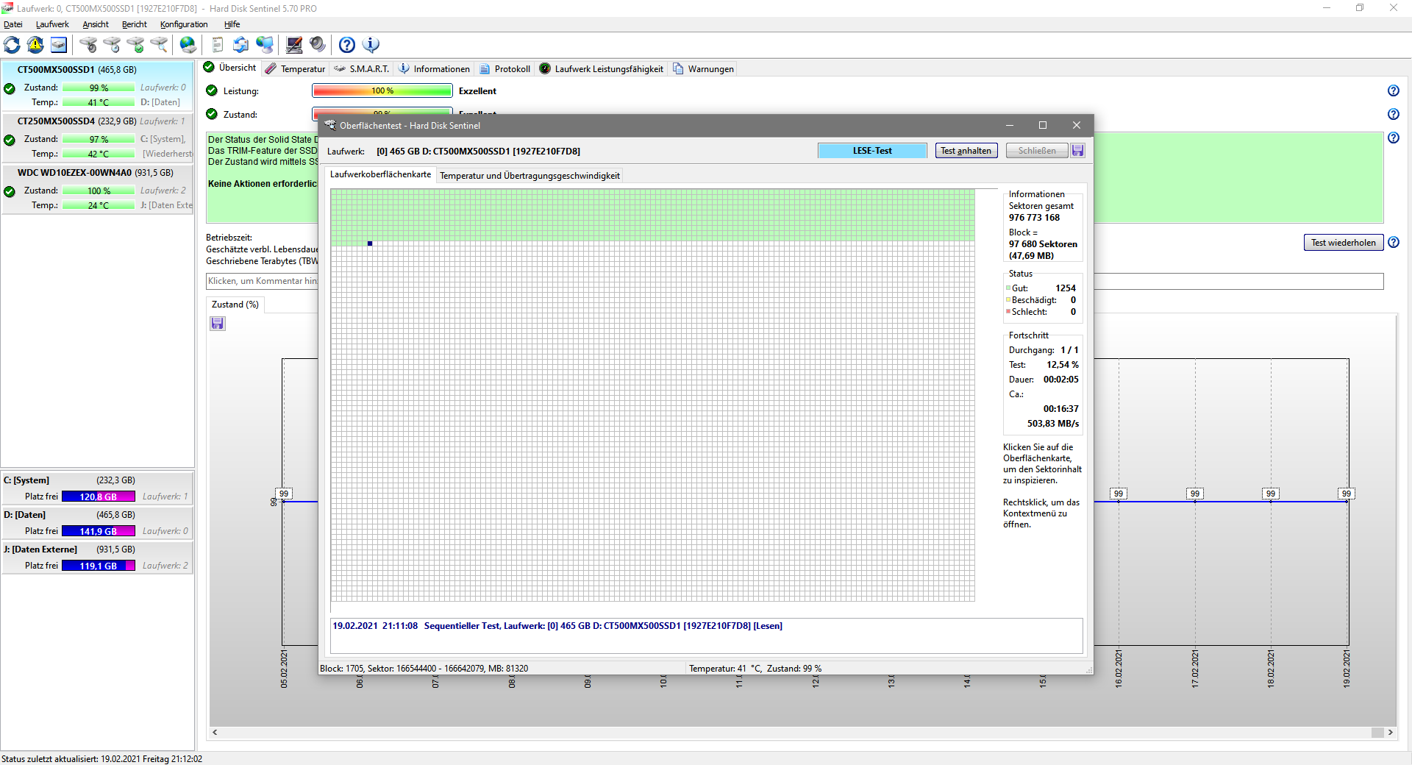Select the CT500MX500SSD1 drive entry
The height and width of the screenshot is (765, 1412).
click(98, 86)
